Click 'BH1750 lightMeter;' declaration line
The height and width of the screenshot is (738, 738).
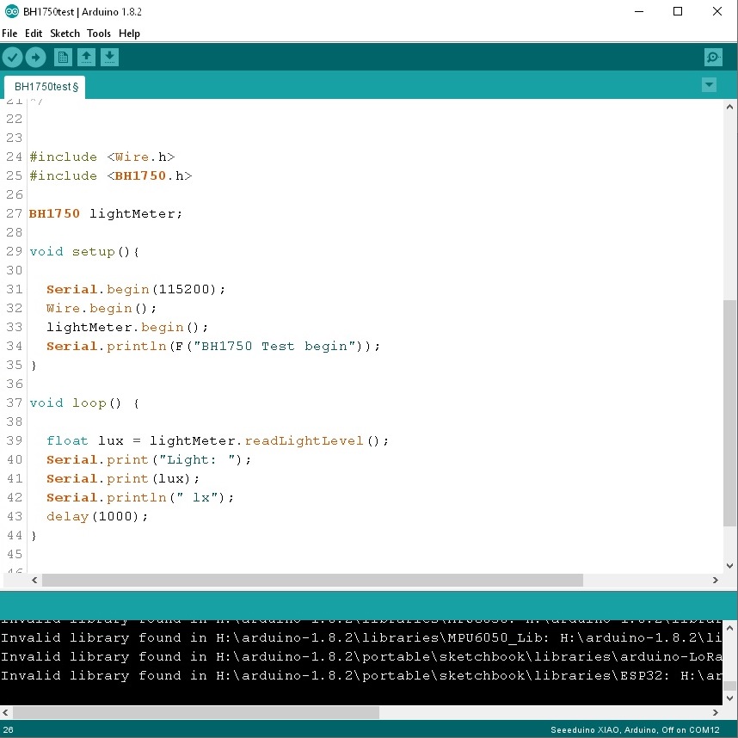click(106, 213)
